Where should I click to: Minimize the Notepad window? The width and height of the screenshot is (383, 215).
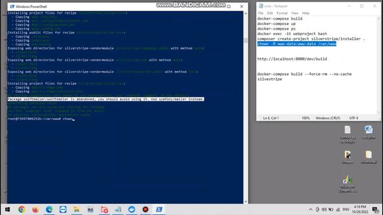tap(349, 6)
